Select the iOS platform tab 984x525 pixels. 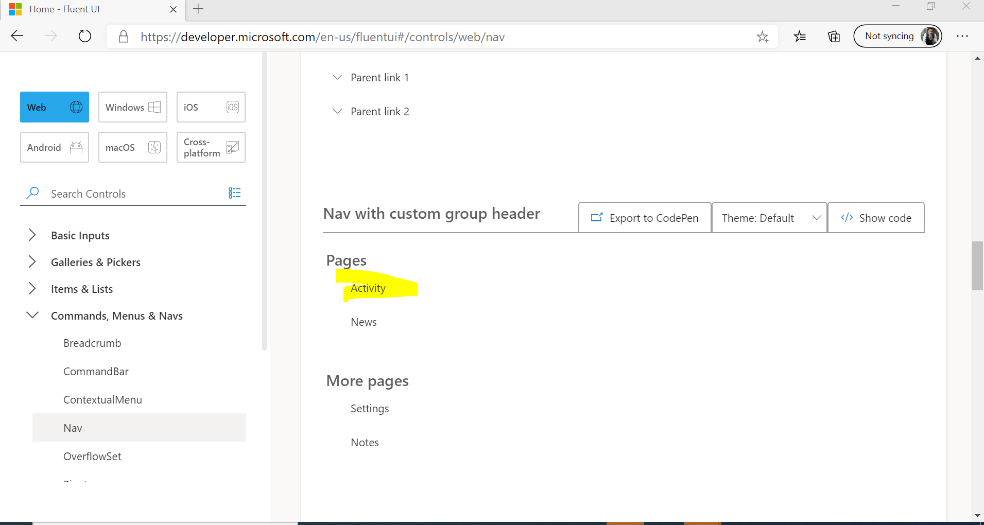pos(211,107)
